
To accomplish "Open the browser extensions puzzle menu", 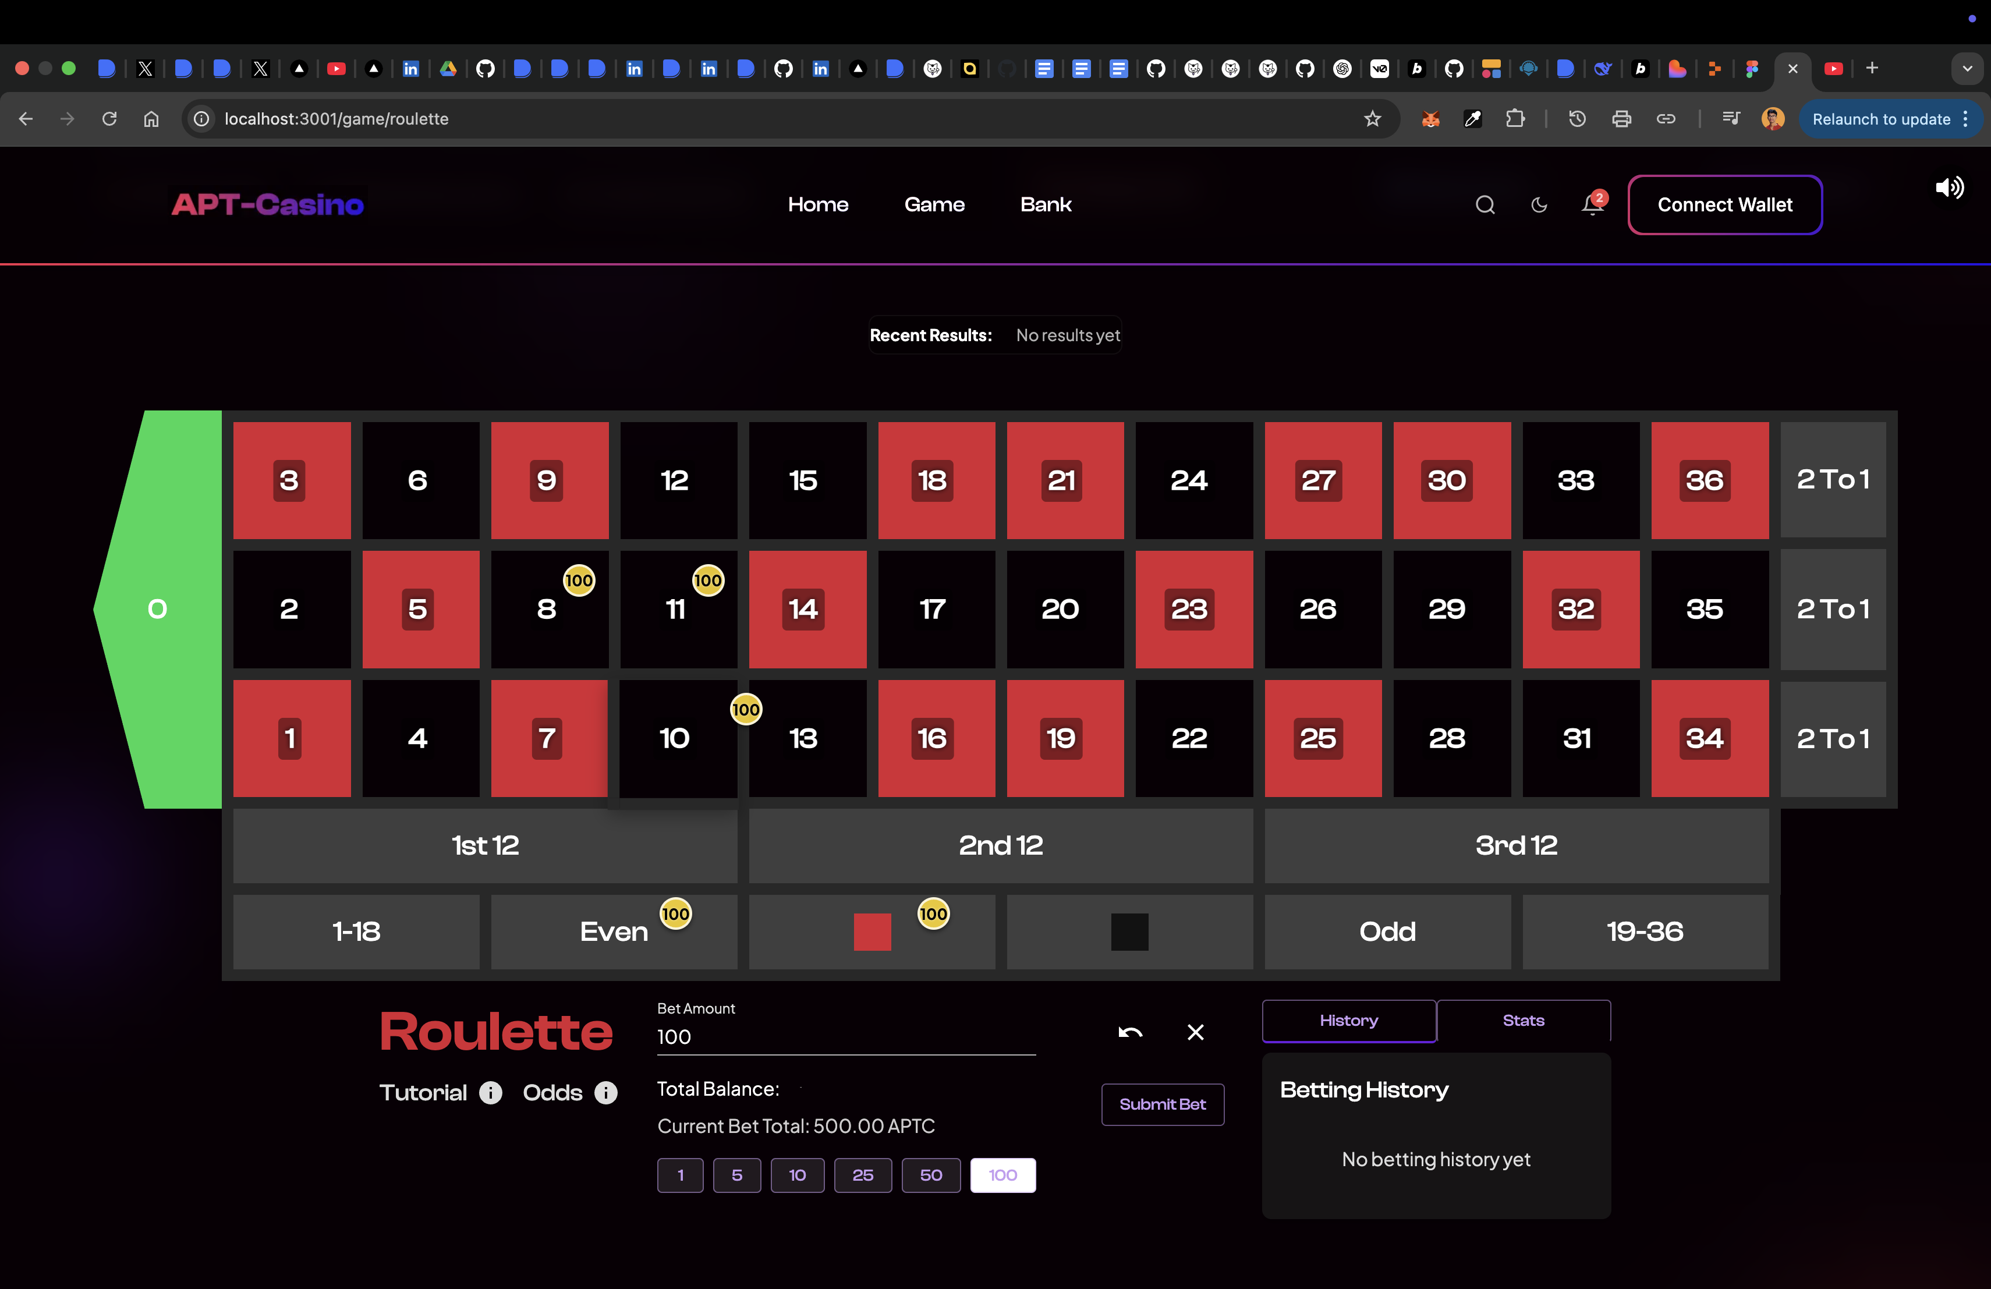I will coord(1515,119).
